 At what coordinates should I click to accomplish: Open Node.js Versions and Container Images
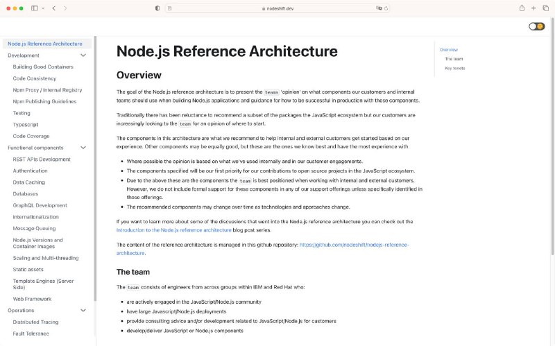coord(38,243)
